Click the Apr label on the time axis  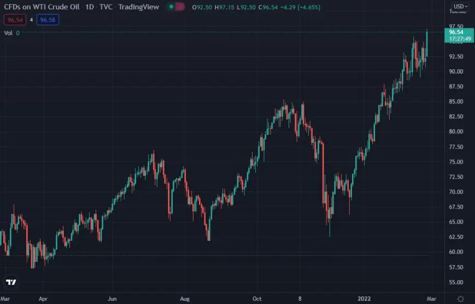point(43,299)
